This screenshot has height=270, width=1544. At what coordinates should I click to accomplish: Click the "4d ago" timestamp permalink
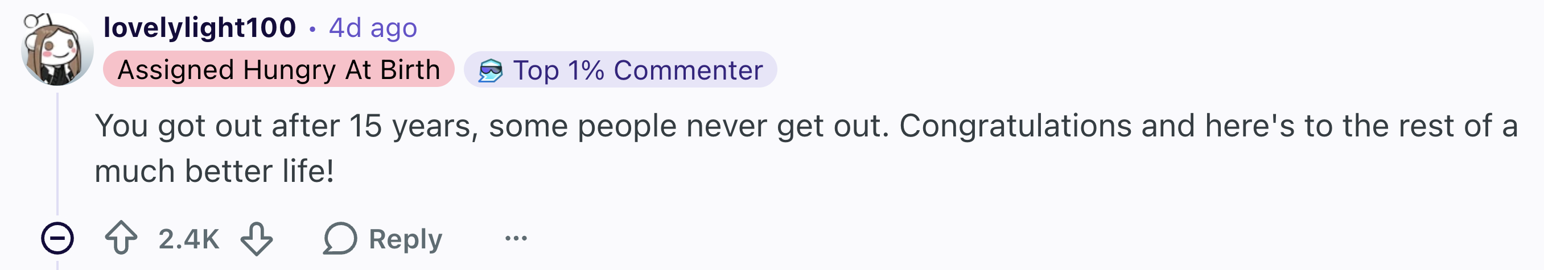click(373, 27)
